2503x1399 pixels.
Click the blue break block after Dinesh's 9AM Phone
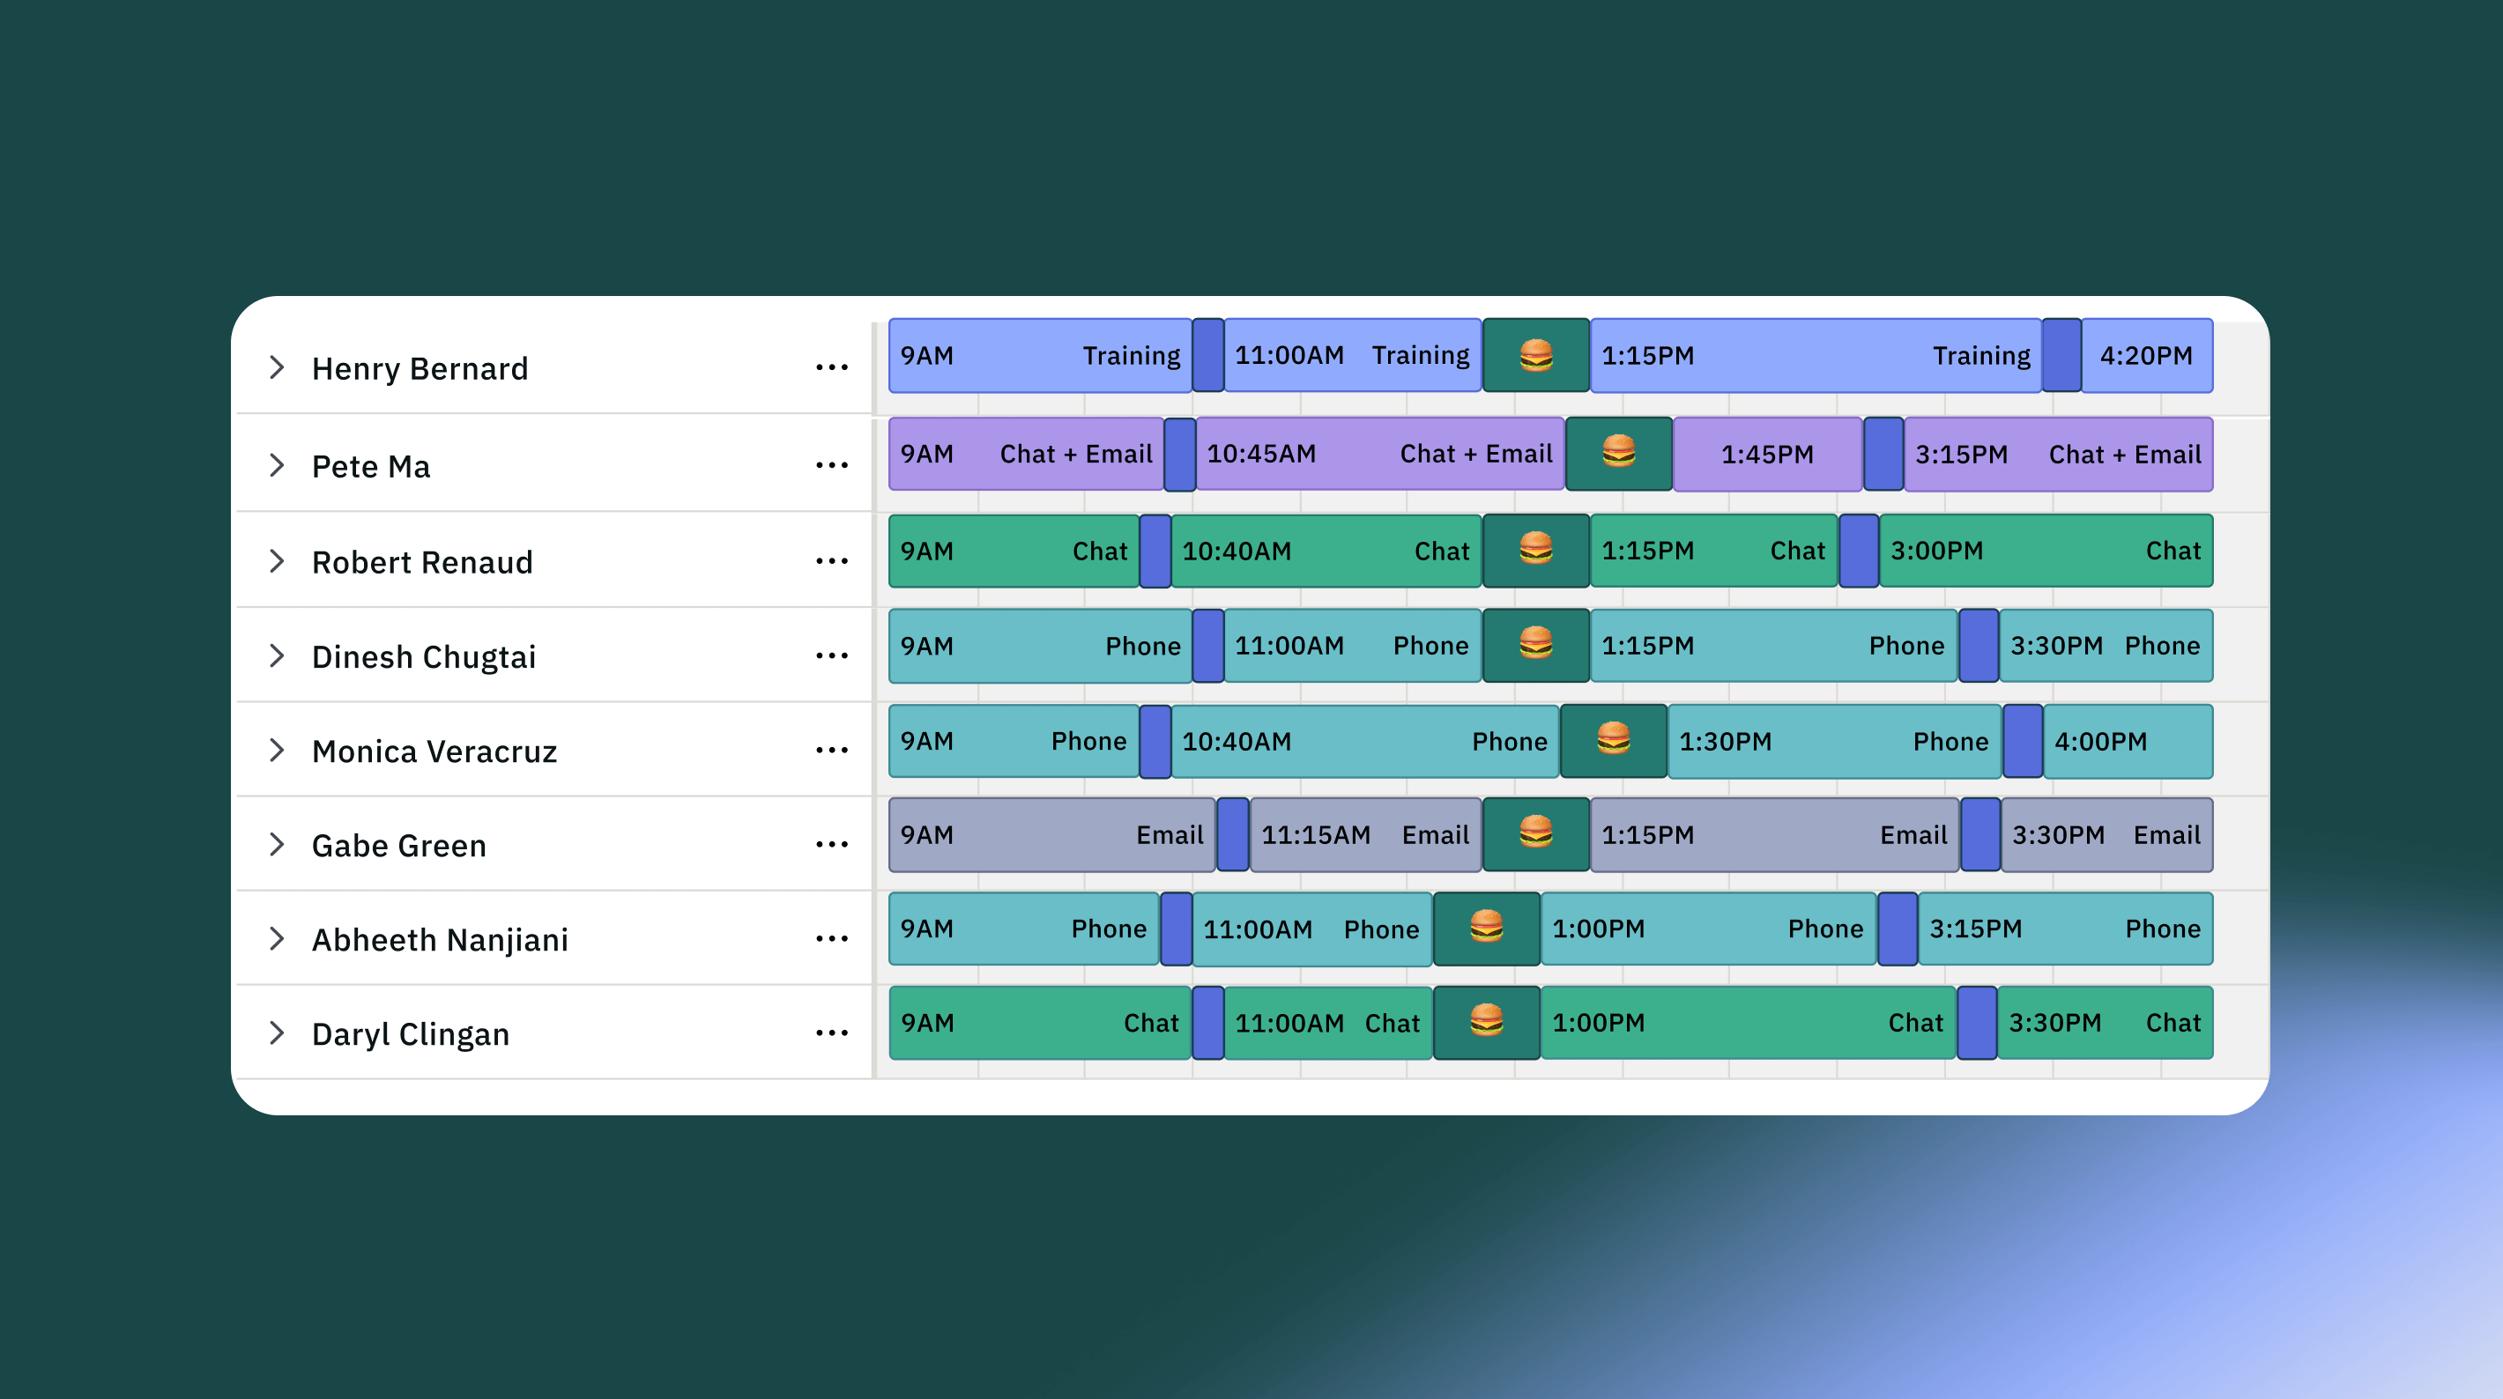tap(1207, 646)
